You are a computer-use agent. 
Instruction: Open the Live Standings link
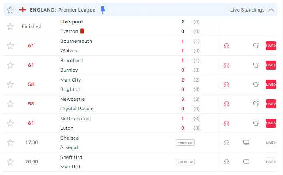click(247, 10)
